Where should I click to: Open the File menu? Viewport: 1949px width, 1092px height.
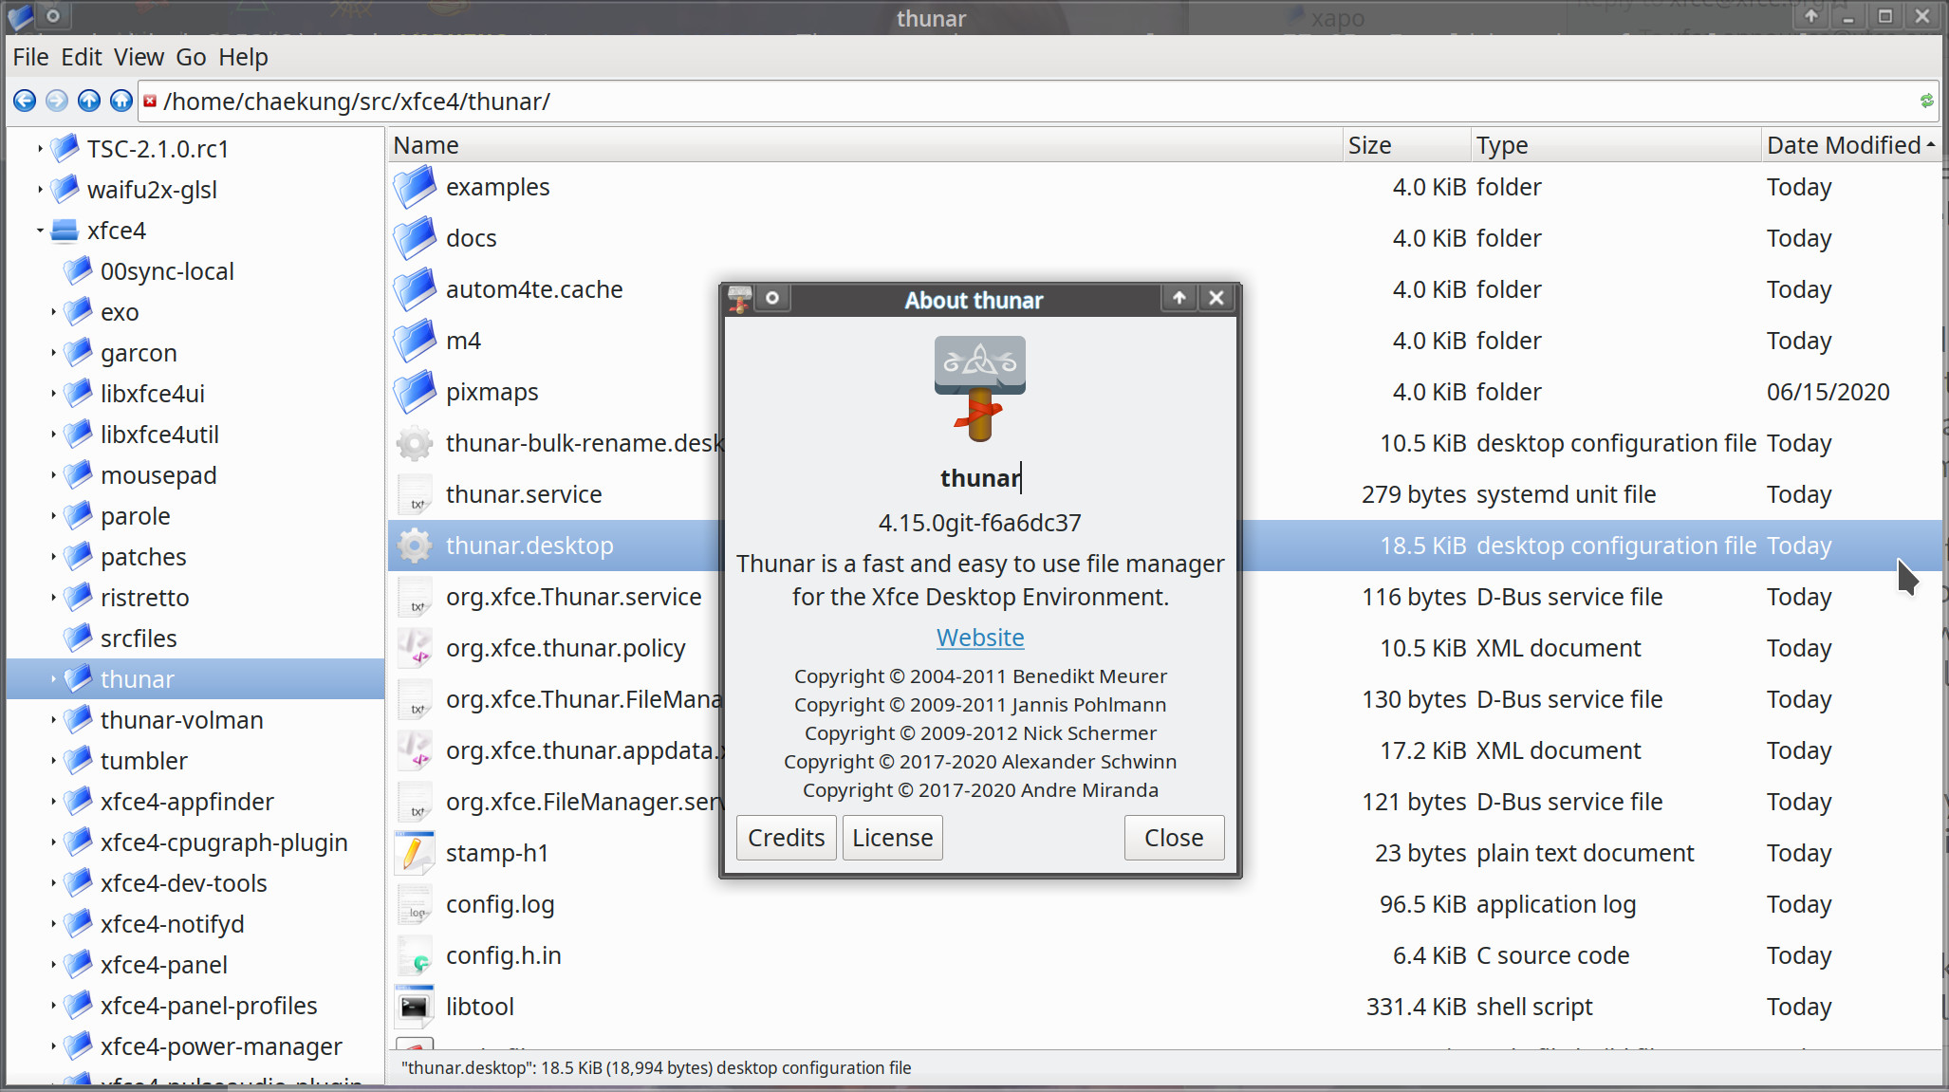pos(30,57)
